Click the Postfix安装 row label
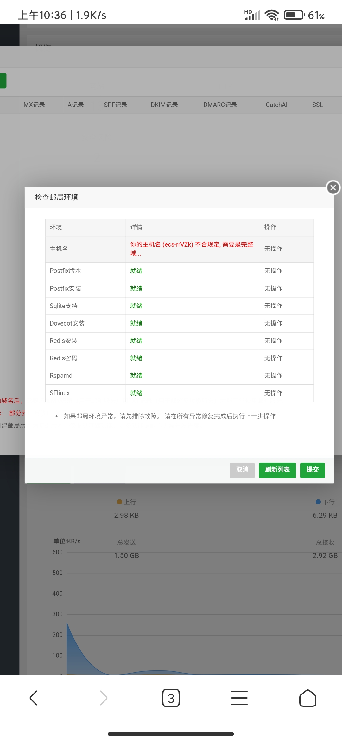Screen dimensions: 342x741 [x=65, y=288]
